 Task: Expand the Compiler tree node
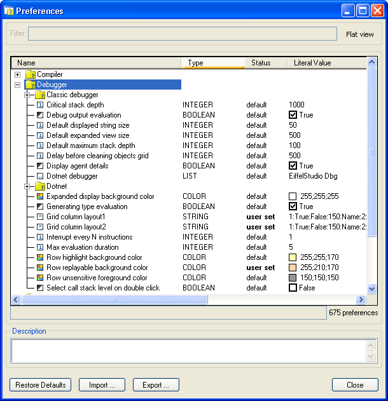18,74
